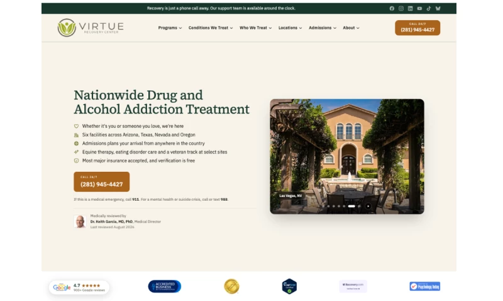Open the Instagram social link
The height and width of the screenshot is (301, 503).
401,9
